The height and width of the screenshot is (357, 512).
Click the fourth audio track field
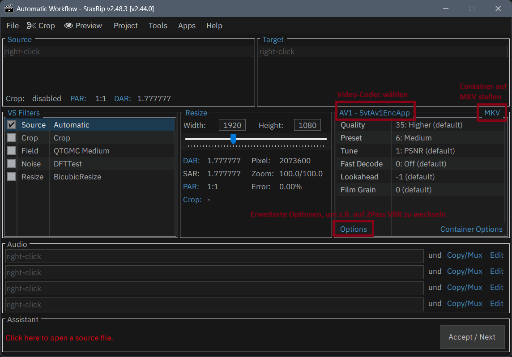pyautogui.click(x=214, y=305)
